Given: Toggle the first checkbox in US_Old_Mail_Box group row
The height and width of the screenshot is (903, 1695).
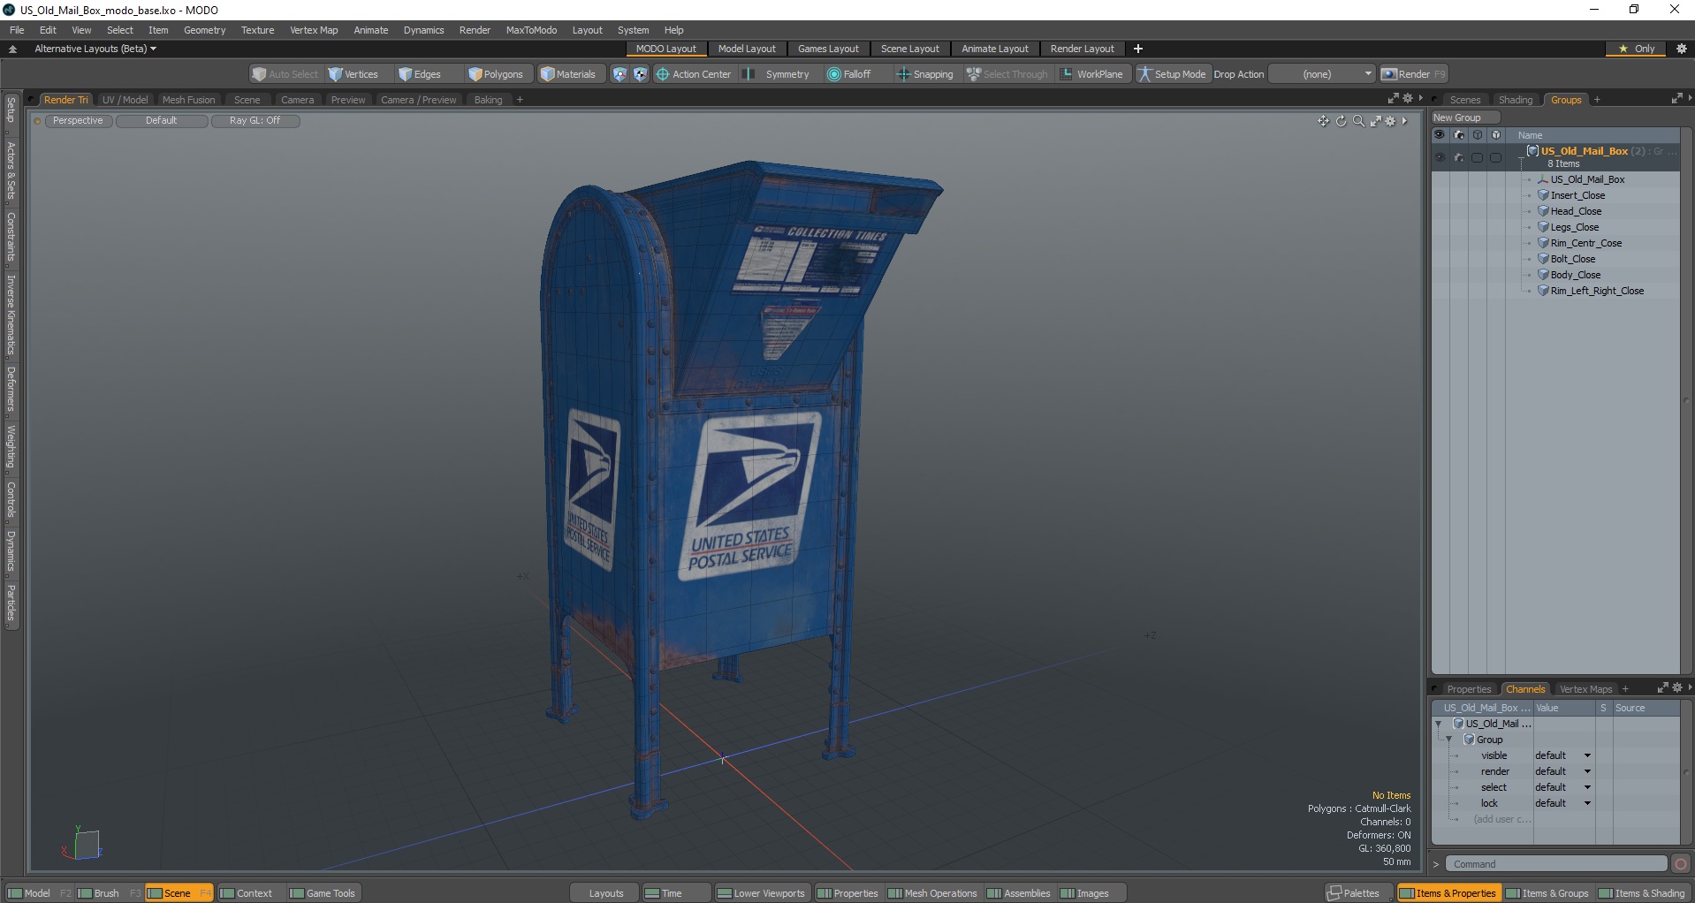Looking at the screenshot, I should click(x=1477, y=157).
